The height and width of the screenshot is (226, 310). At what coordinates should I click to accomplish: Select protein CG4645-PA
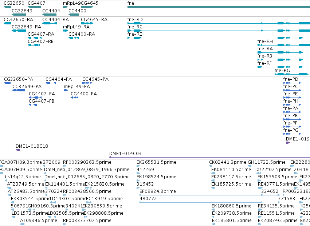95,79
